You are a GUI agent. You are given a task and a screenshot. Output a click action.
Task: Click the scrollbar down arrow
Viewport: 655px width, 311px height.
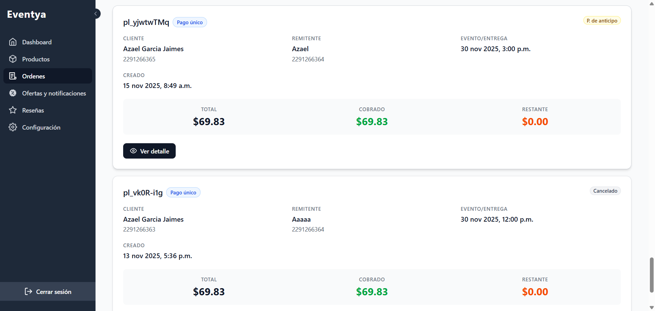pos(652,308)
